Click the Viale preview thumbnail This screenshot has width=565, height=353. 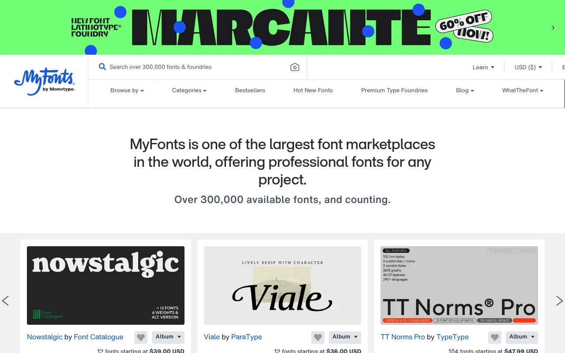click(282, 285)
